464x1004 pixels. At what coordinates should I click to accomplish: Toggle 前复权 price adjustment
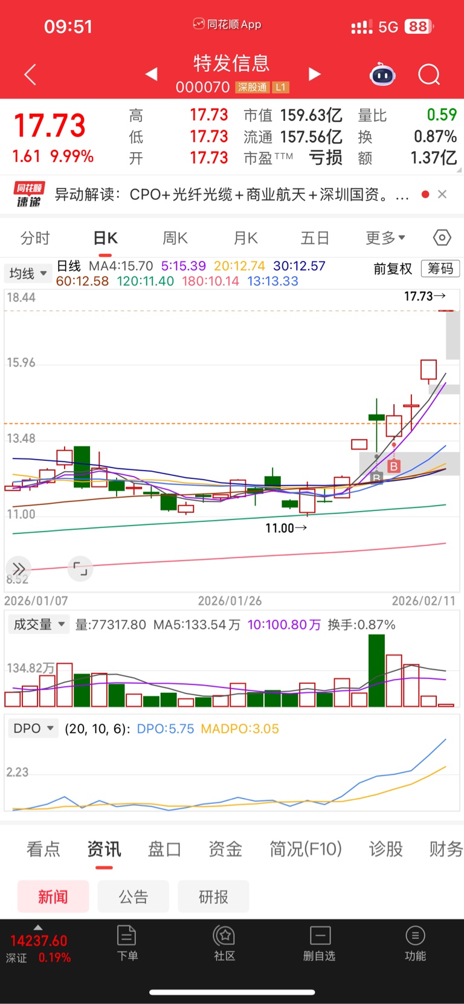393,269
